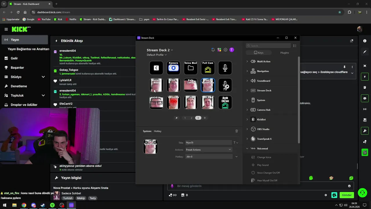The image size is (371, 209).
Task: Select the Açık Ekran key
Action: coord(225,102)
